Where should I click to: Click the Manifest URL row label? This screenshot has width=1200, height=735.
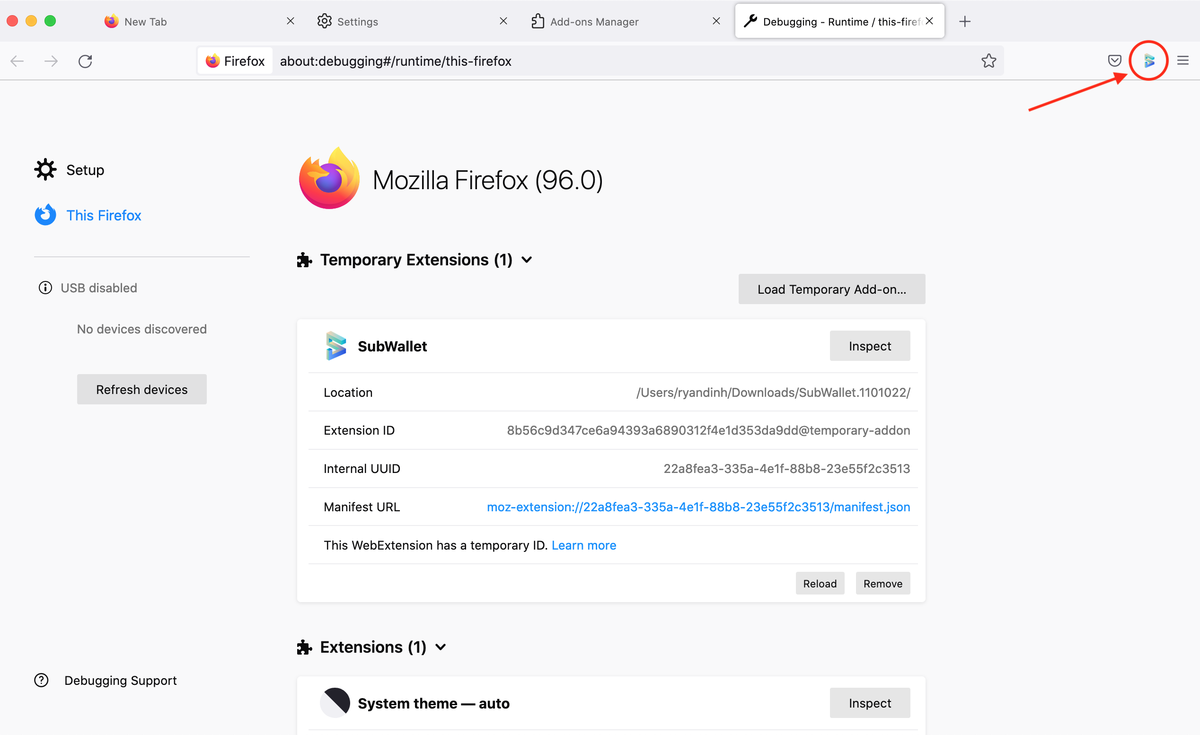pyautogui.click(x=362, y=507)
